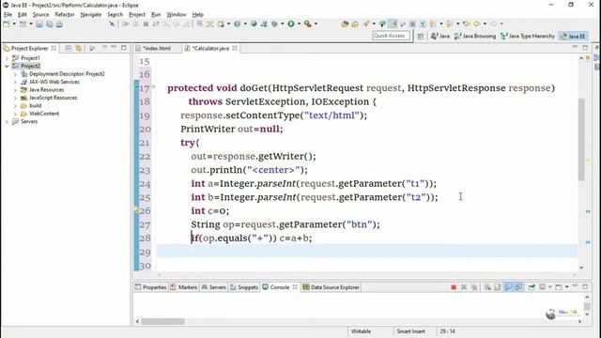Viewport: 601px width, 338px height.
Task: Click the Run External Tools icon
Action: pos(307,23)
